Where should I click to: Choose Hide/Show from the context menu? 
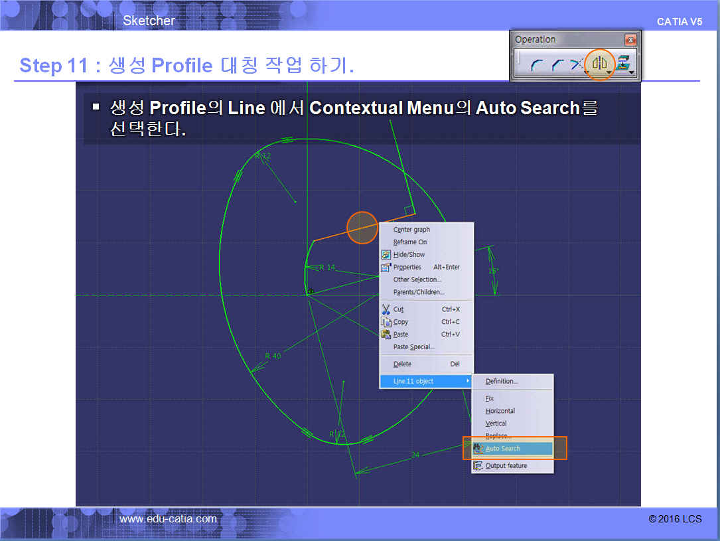pos(408,255)
